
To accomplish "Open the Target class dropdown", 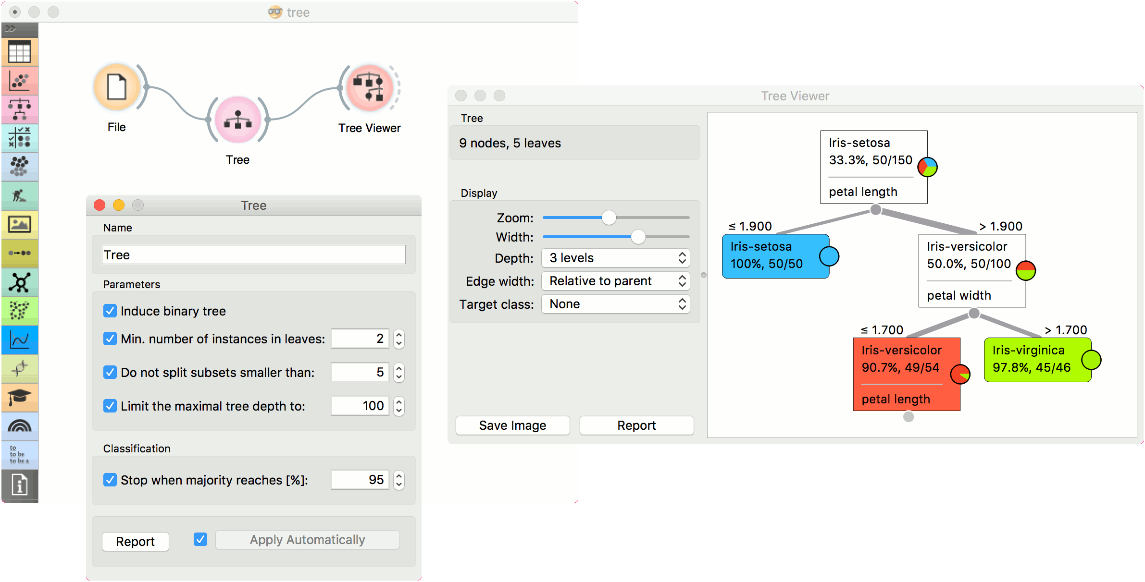I will coord(615,304).
